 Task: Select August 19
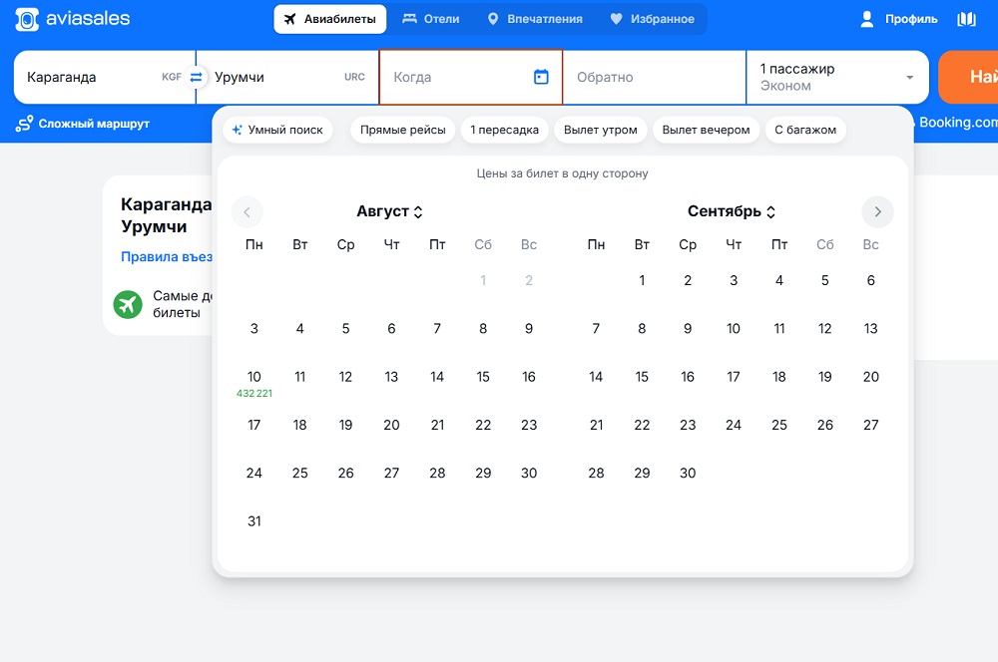345,425
